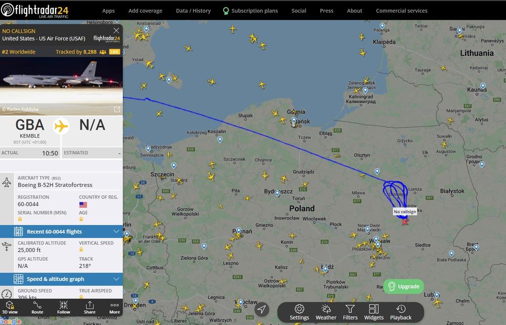This screenshot has height=325, width=506.
Task: Expand Recent 60-0044 flights section
Action: [x=61, y=231]
